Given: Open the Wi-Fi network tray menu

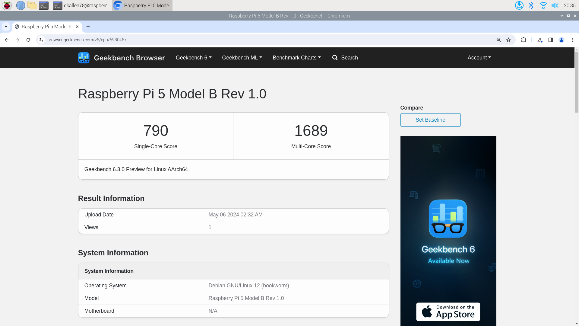Looking at the screenshot, I should (543, 5).
